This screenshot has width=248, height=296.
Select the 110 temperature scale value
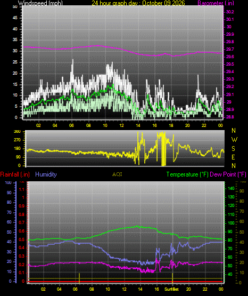pos(231,214)
